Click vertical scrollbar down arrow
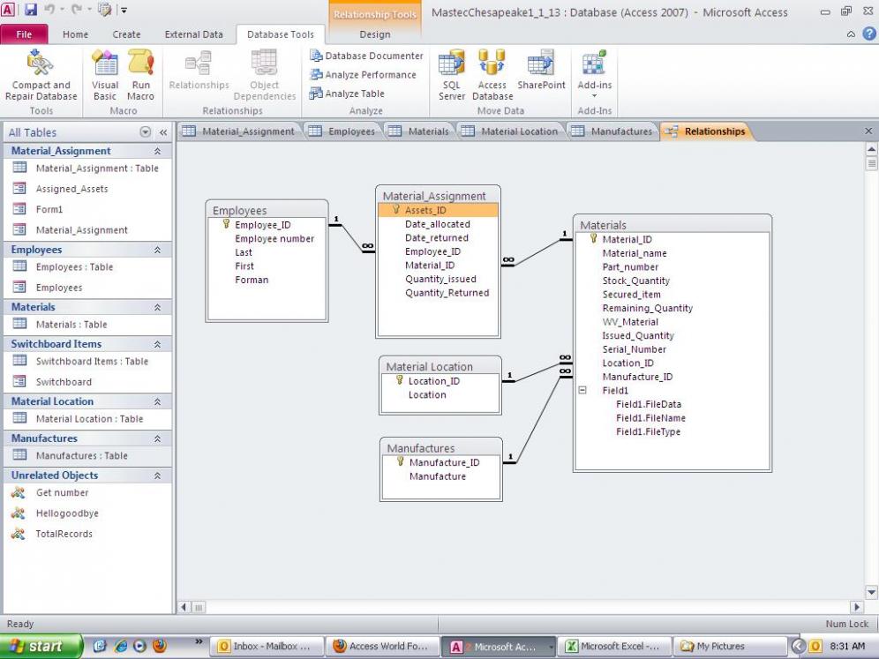 (871, 592)
